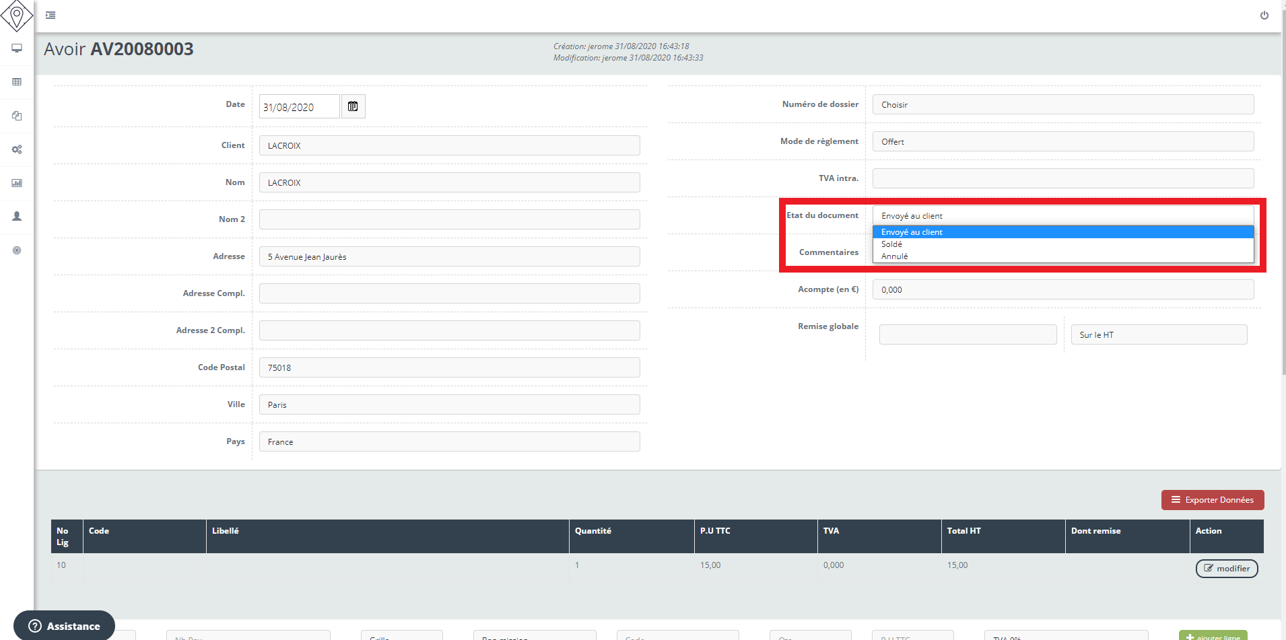Image resolution: width=1286 pixels, height=640 pixels.
Task: Click the location pin logo
Action: tap(17, 15)
